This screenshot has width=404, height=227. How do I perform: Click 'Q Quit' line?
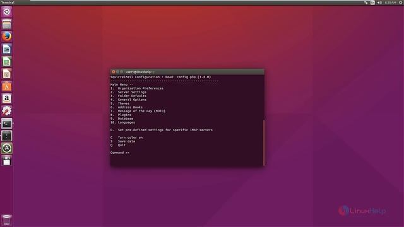[x=118, y=145]
